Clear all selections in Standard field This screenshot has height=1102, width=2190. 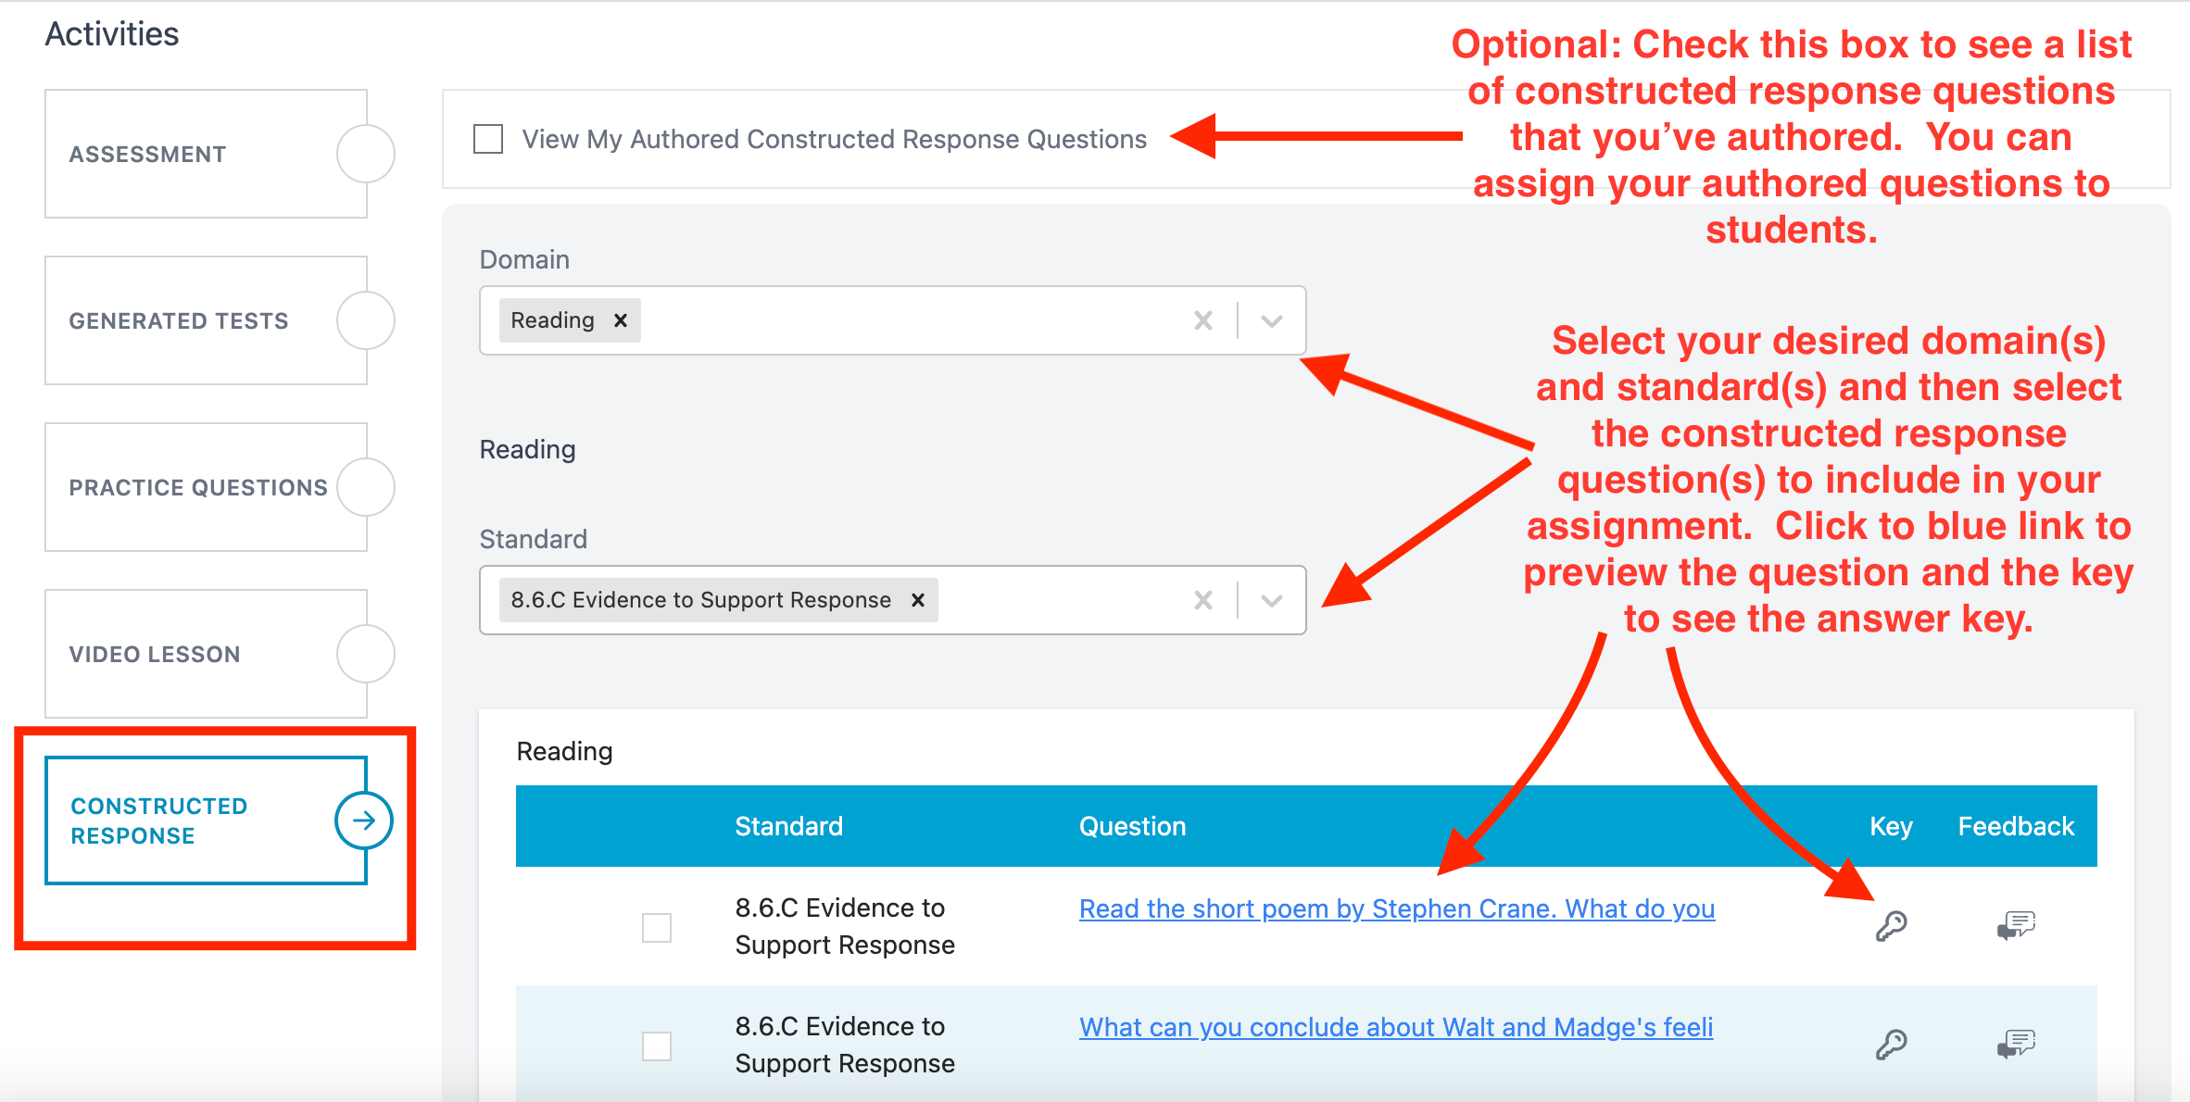(x=1203, y=600)
